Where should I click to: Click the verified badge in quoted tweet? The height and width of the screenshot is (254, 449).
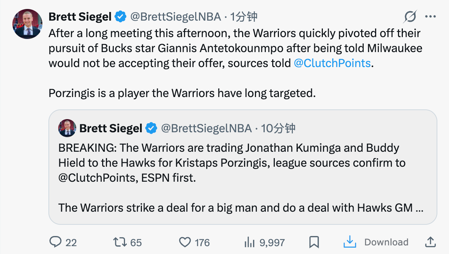tap(151, 128)
